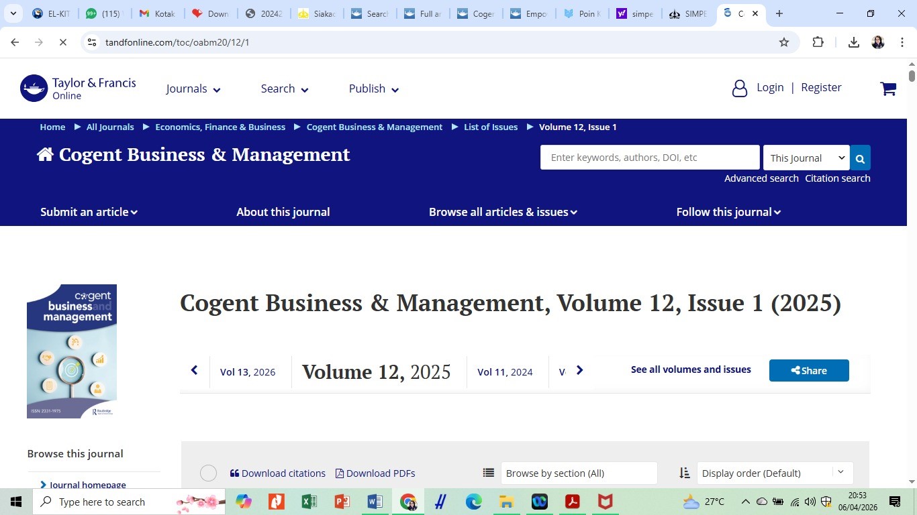The image size is (917, 515).
Task: Open the Display order dropdown
Action: 775,473
